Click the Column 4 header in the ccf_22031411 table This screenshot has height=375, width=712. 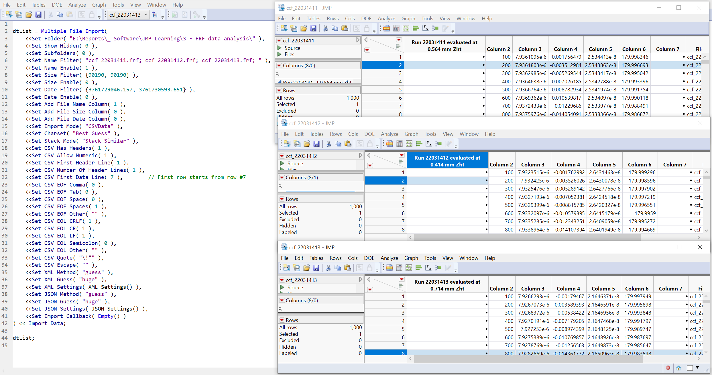click(565, 49)
